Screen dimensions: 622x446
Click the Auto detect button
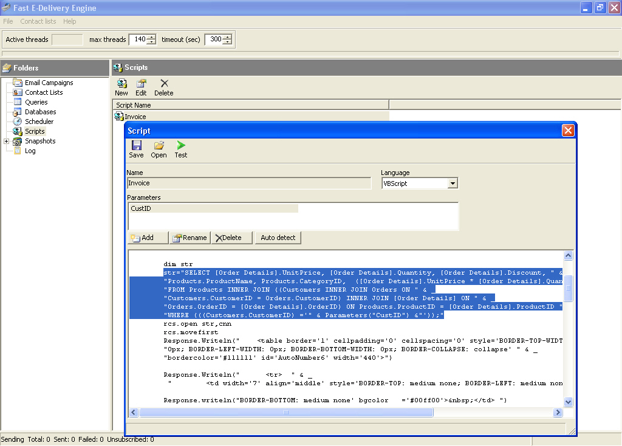click(278, 238)
